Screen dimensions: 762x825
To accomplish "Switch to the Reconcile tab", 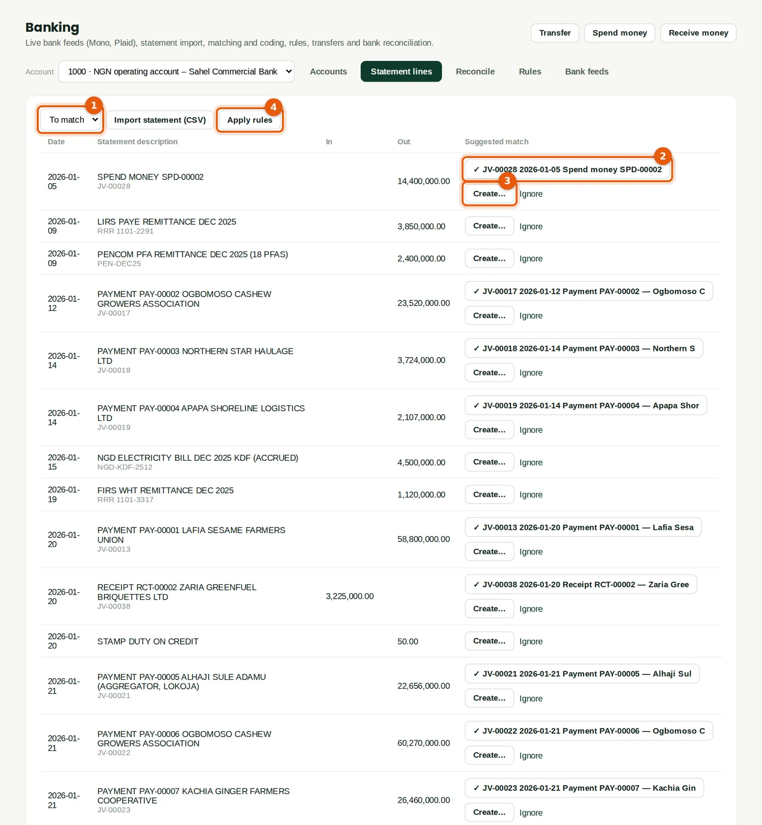I will pos(475,71).
